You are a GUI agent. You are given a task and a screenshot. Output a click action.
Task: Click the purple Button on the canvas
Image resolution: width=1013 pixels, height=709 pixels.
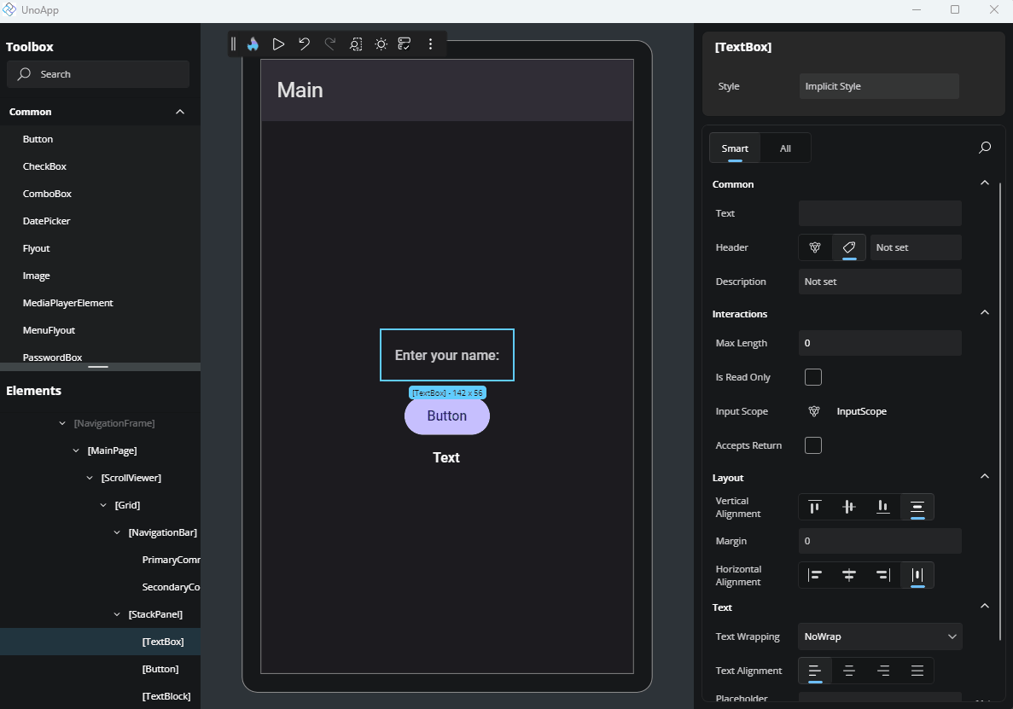446,416
